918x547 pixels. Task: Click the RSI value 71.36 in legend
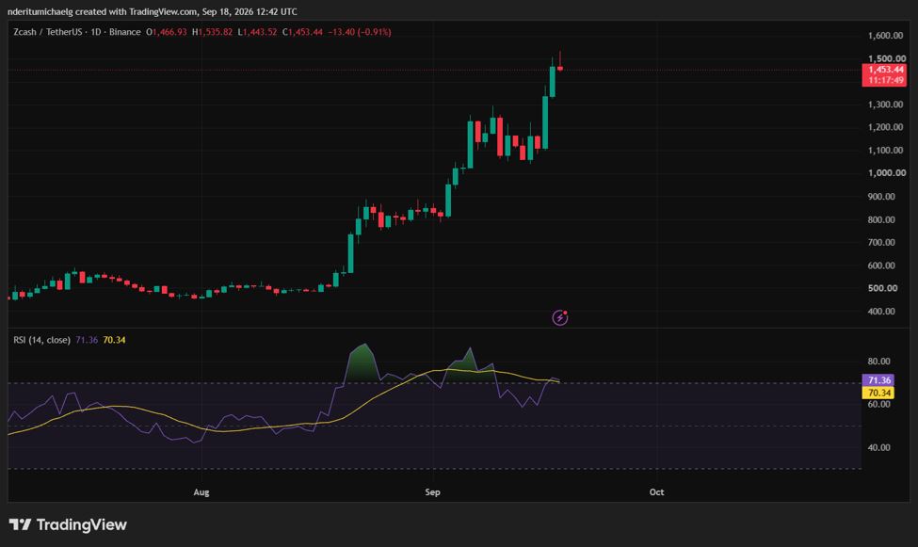[87, 340]
